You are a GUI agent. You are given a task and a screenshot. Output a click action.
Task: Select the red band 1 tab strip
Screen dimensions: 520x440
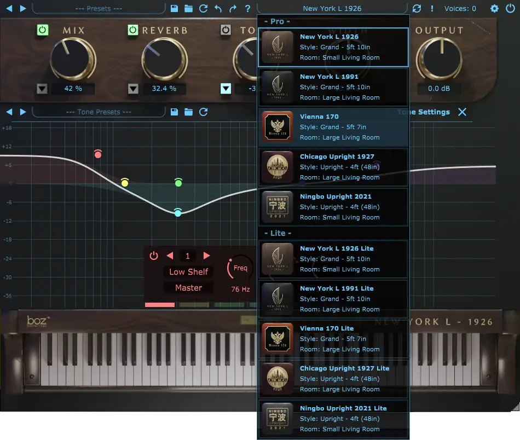[159, 305]
